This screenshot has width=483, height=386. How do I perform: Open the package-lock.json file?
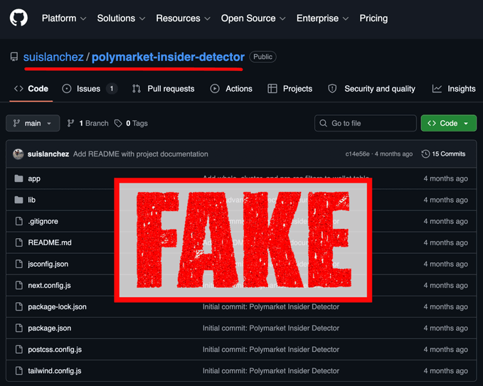point(58,307)
